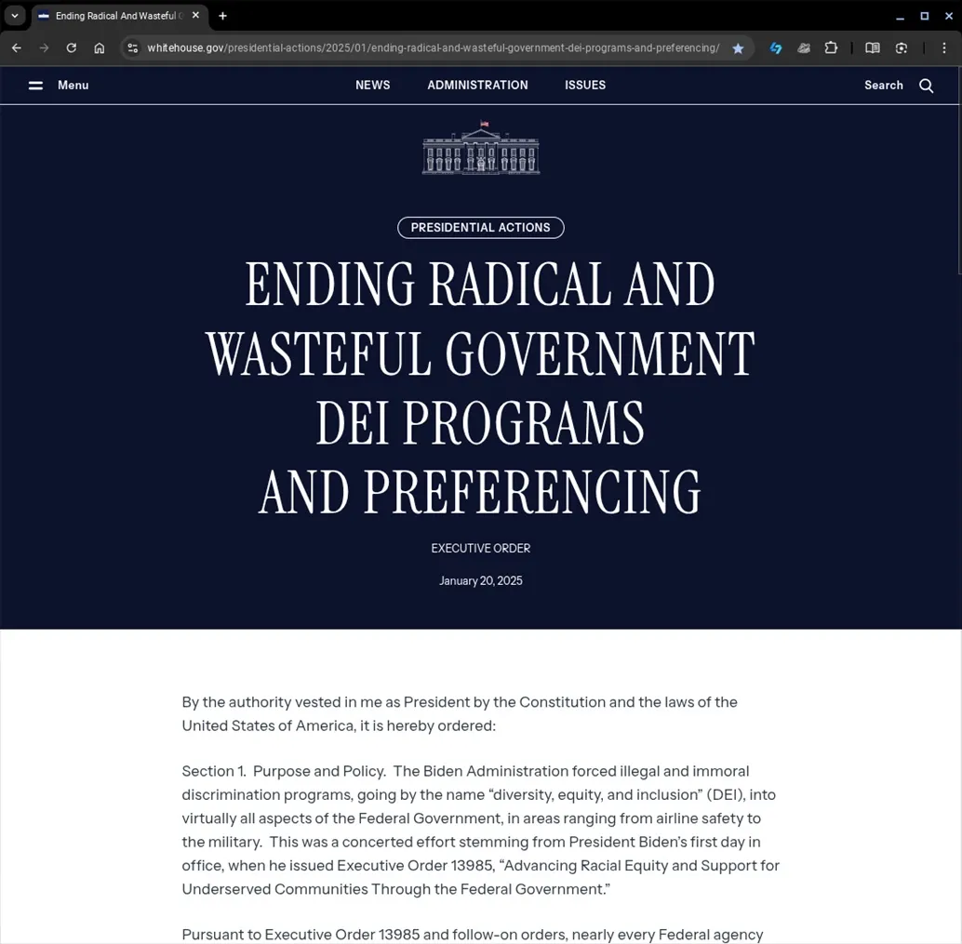Select the Ending Radical And Wasteful tab
Image resolution: width=962 pixels, height=944 pixels.
click(x=118, y=16)
